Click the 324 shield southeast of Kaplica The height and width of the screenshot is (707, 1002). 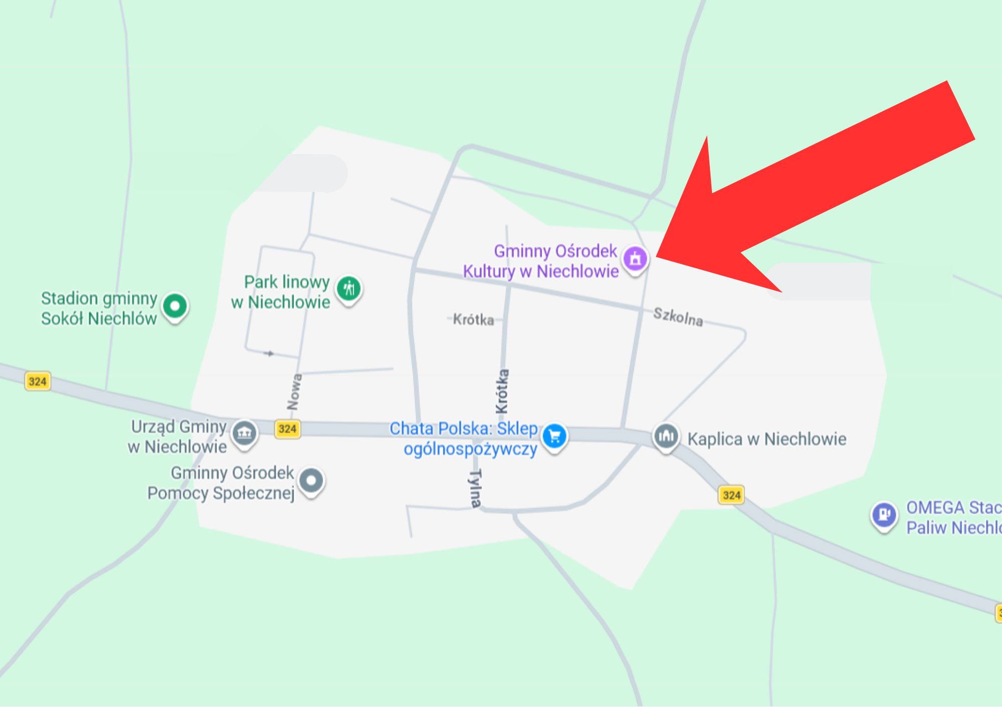tap(731, 495)
